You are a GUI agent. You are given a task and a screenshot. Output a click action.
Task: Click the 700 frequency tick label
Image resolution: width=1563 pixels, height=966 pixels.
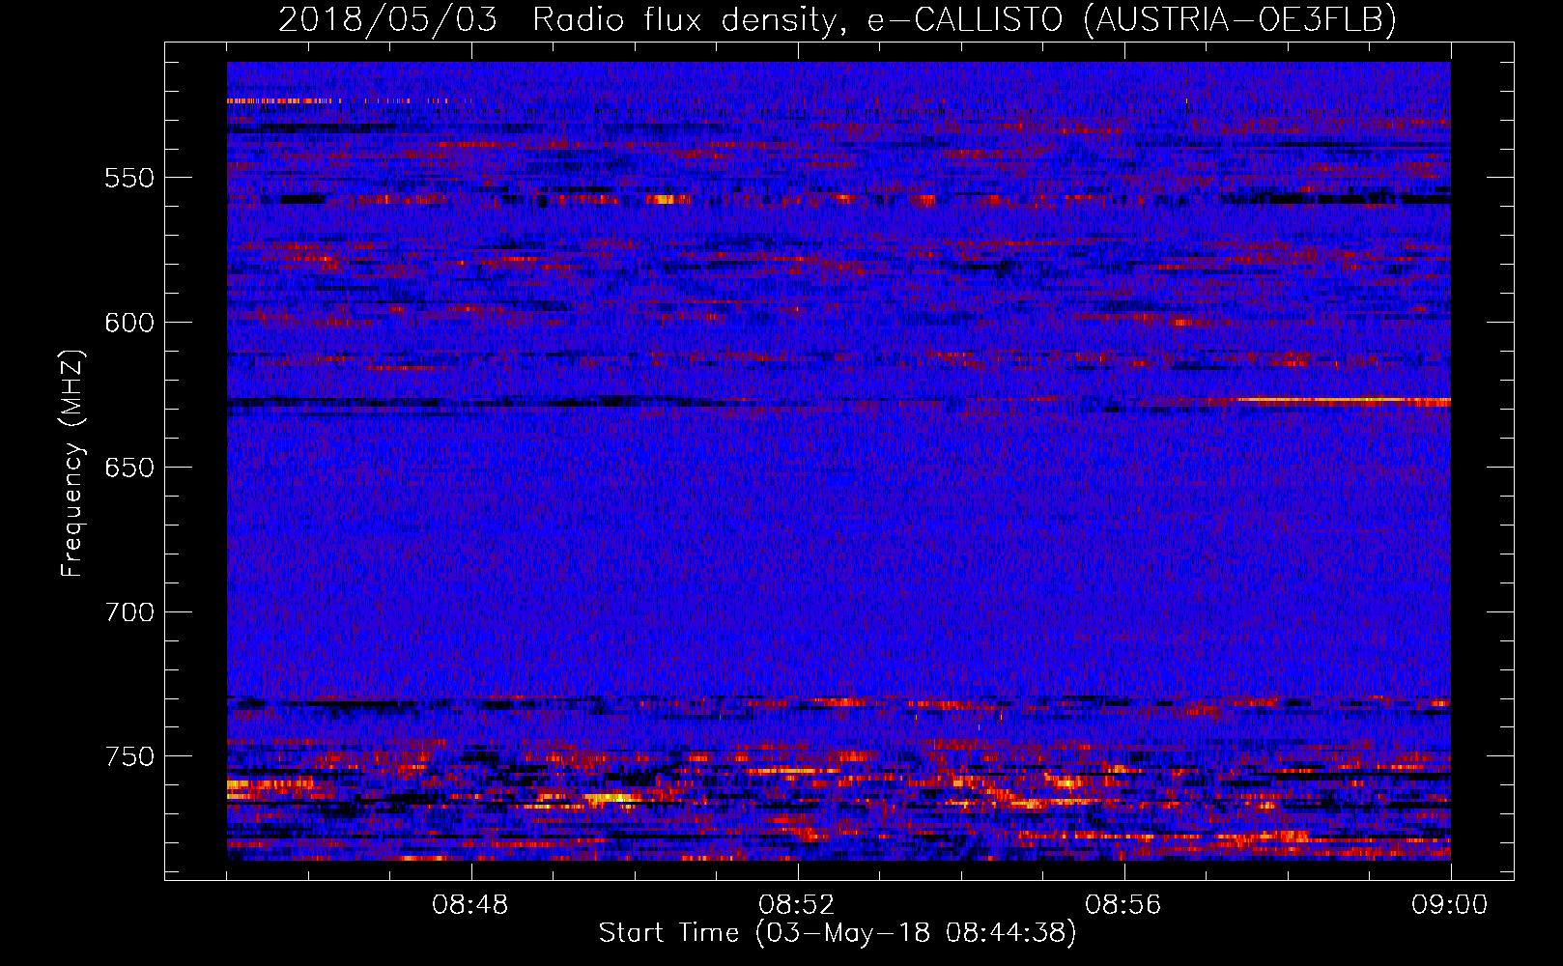pos(129,612)
